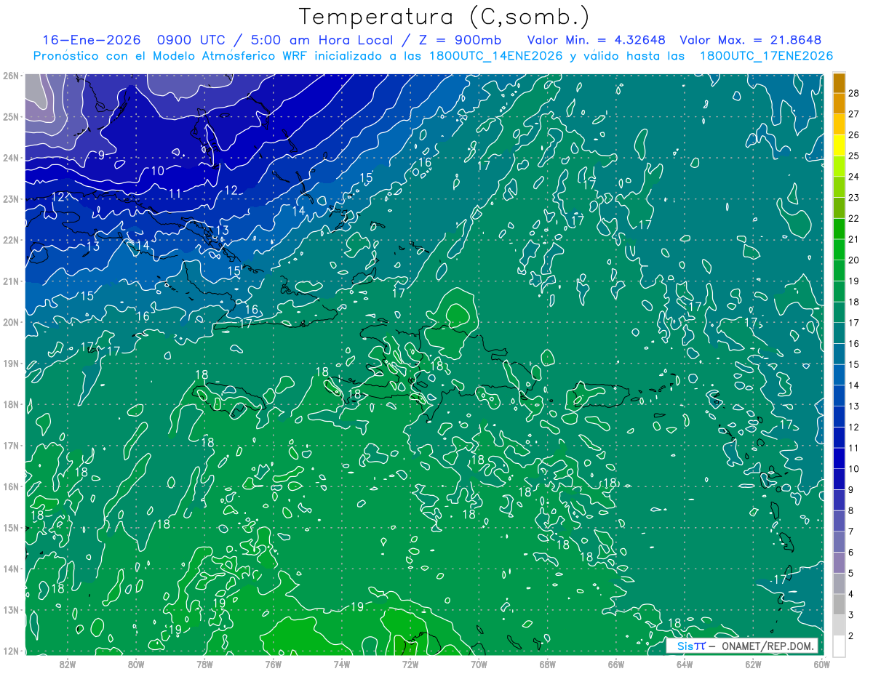
Task: Click longitude axis label "76W"
Action: coord(273,664)
